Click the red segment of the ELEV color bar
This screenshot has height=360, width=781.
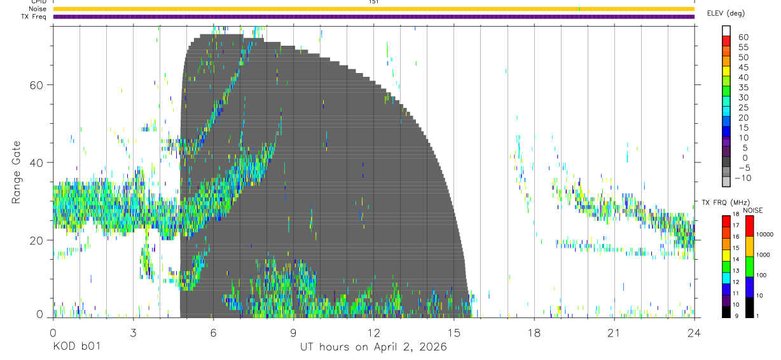click(x=726, y=41)
